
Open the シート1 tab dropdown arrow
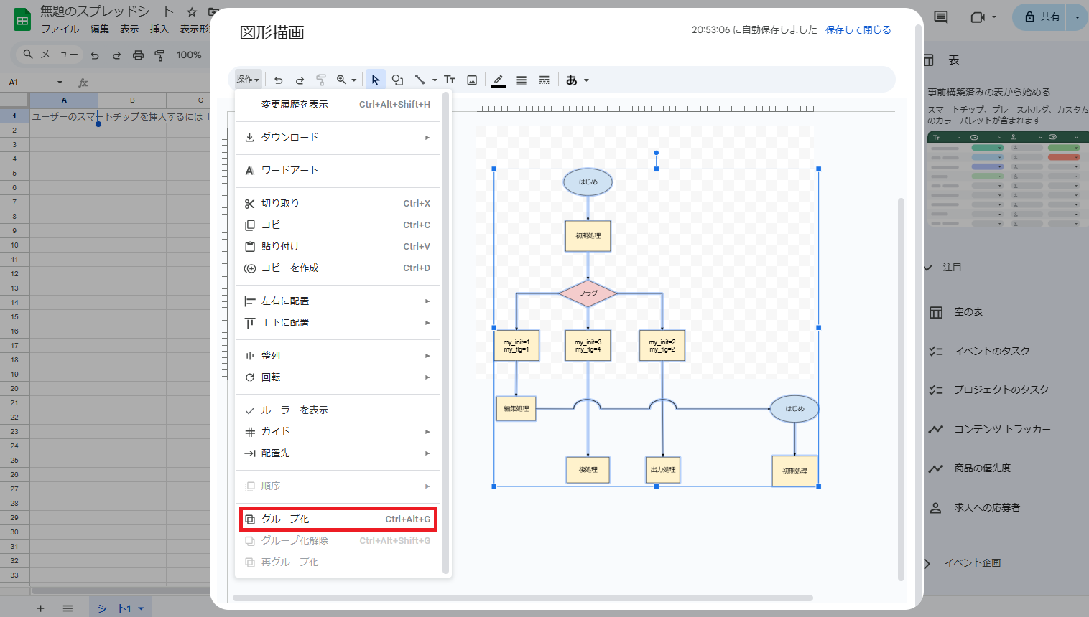[x=141, y=608]
